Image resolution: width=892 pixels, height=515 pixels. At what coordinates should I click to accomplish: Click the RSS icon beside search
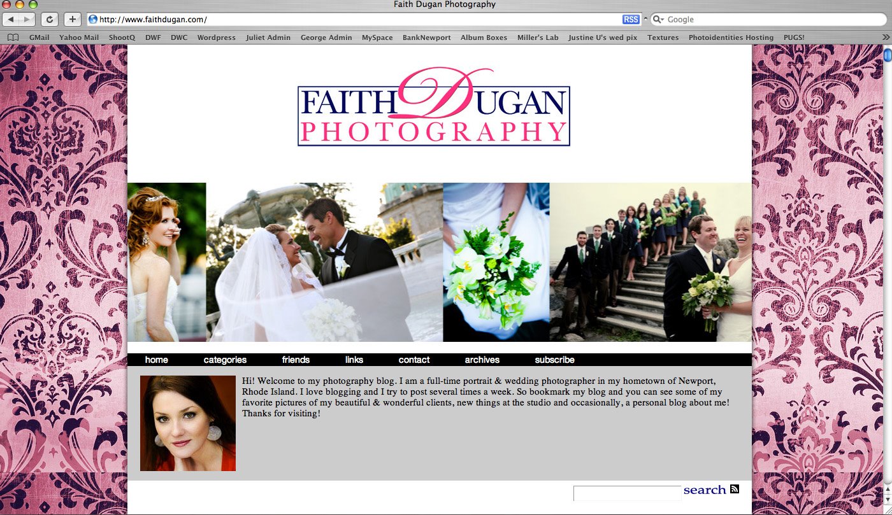[735, 489]
